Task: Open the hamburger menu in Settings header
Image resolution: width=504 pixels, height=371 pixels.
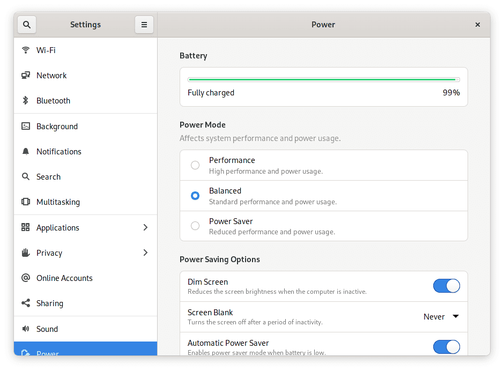Action: click(x=144, y=25)
